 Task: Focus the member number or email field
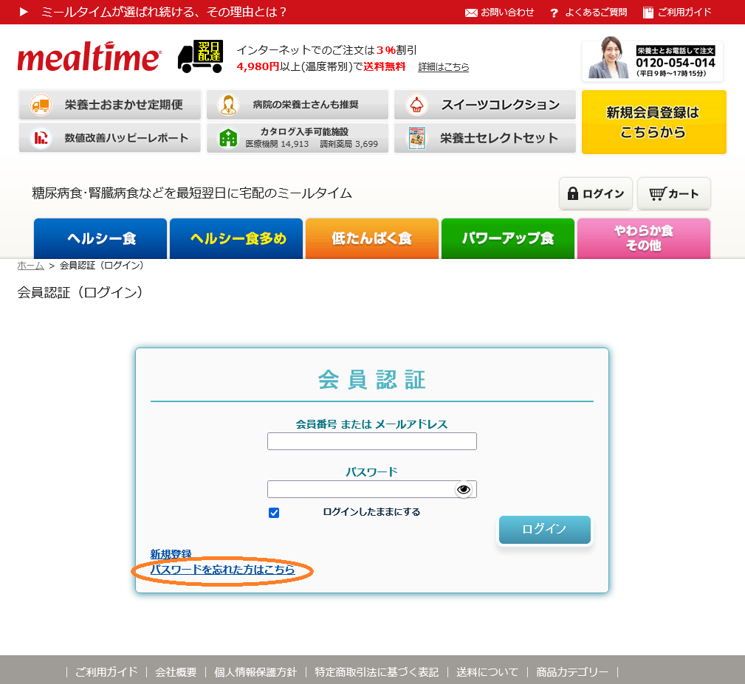coord(371,441)
